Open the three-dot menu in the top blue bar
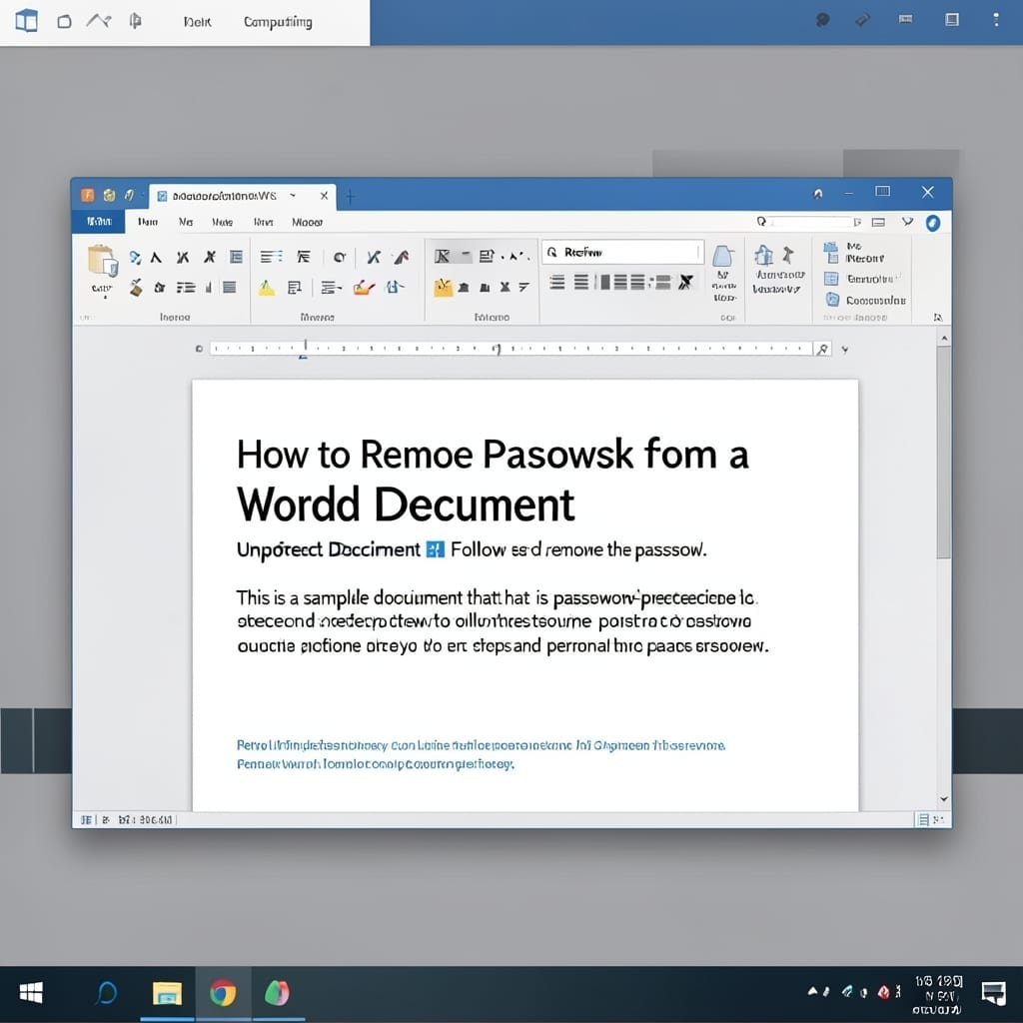 pyautogui.click(x=996, y=20)
